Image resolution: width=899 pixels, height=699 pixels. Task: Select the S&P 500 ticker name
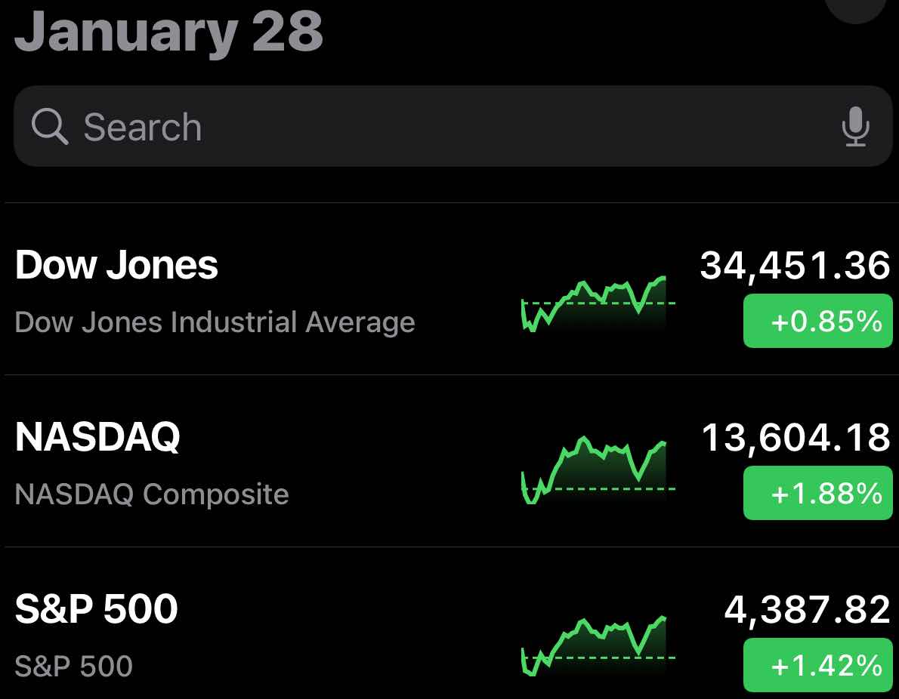(97, 608)
